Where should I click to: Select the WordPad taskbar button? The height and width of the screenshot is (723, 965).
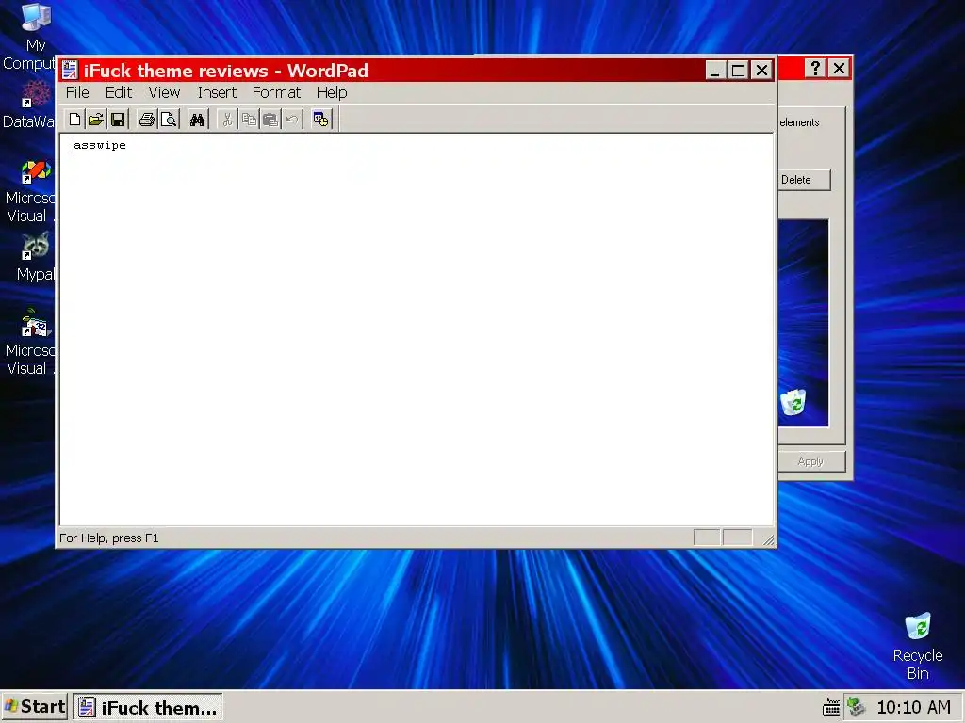click(148, 708)
